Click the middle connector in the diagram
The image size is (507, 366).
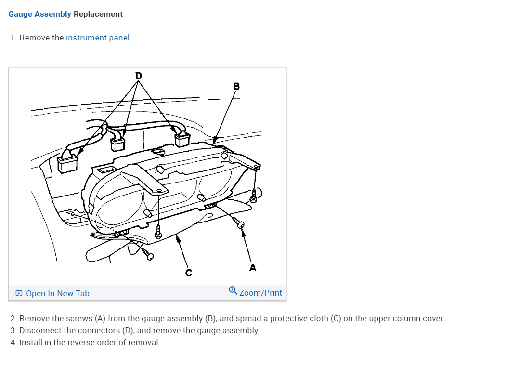[117, 144]
